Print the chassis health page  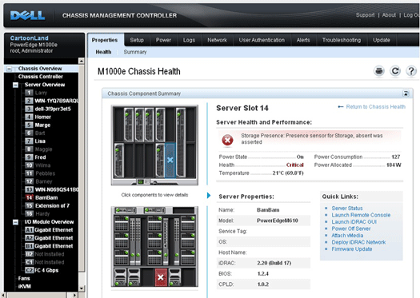coord(379,71)
